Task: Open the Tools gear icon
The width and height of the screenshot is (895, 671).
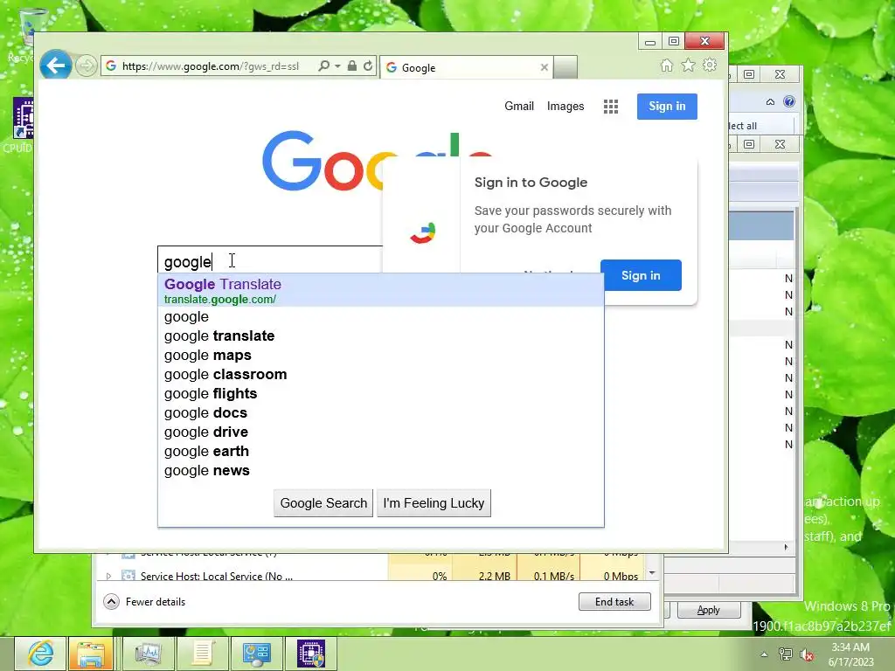Action: point(710,66)
